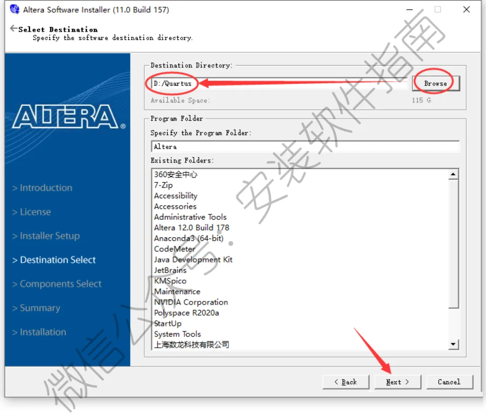Click the License step in sidebar
Screen dimensions: 486x420
(x=31, y=212)
